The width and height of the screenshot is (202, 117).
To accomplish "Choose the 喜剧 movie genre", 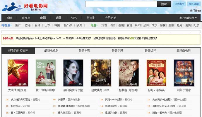I will pos(121,25).
